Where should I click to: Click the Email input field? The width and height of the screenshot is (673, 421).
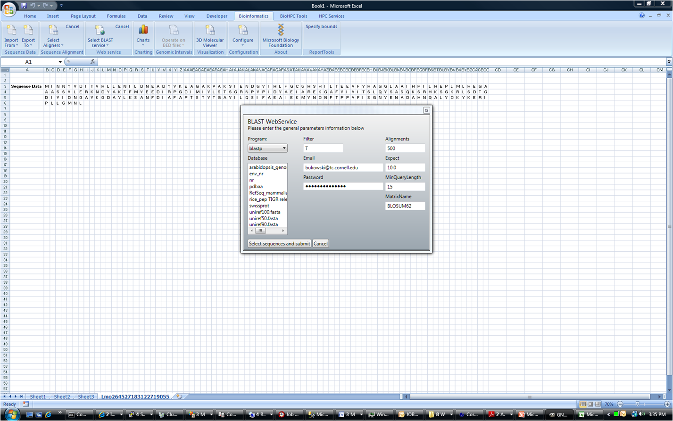343,167
